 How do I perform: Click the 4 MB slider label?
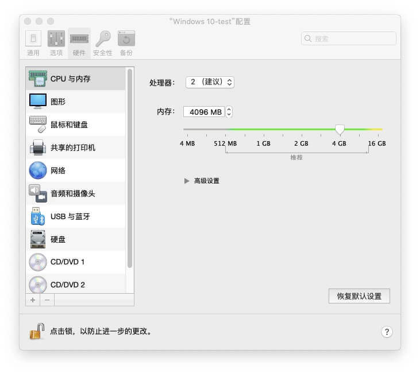pyautogui.click(x=187, y=143)
